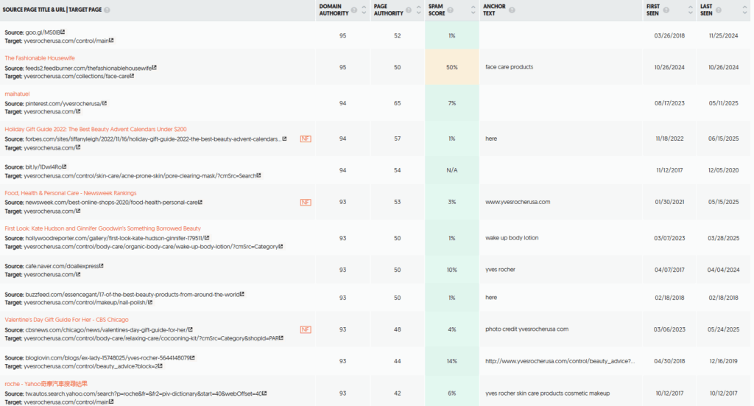Open Valentine's Day Gift Guide For Her link
The image size is (754, 406).
coord(67,320)
